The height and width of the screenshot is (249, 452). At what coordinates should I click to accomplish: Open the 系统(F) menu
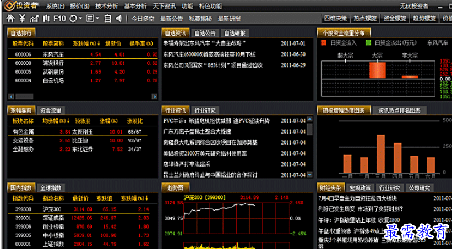pyautogui.click(x=55, y=6)
